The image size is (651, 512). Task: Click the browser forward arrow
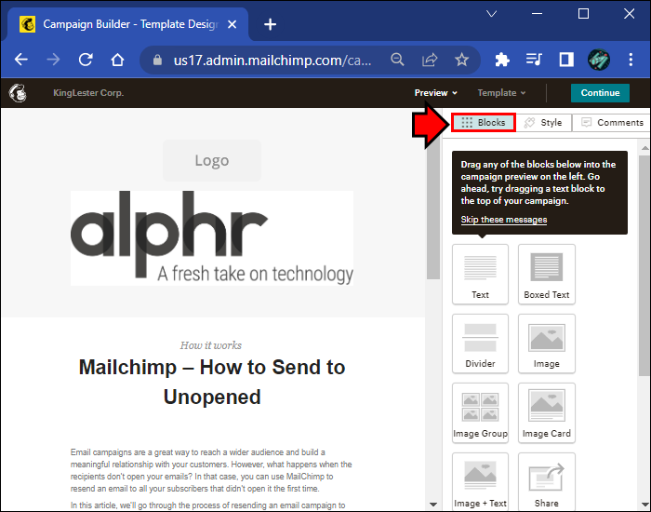[x=53, y=60]
